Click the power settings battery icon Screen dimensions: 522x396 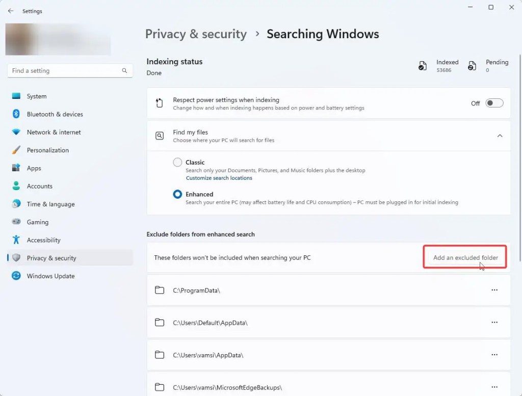[160, 103]
